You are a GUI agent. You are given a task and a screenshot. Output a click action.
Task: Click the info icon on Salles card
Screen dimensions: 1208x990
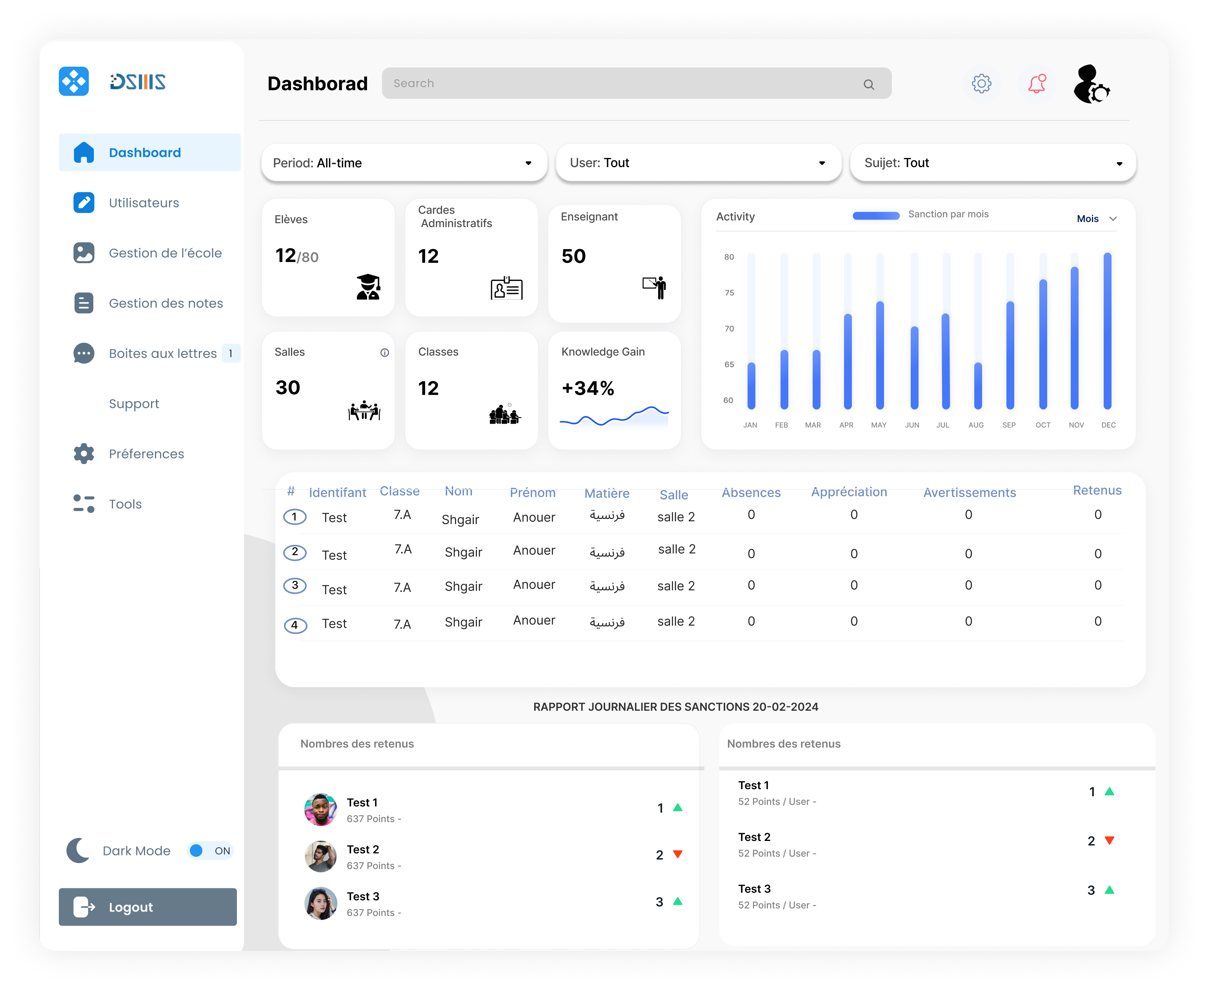coord(385,353)
